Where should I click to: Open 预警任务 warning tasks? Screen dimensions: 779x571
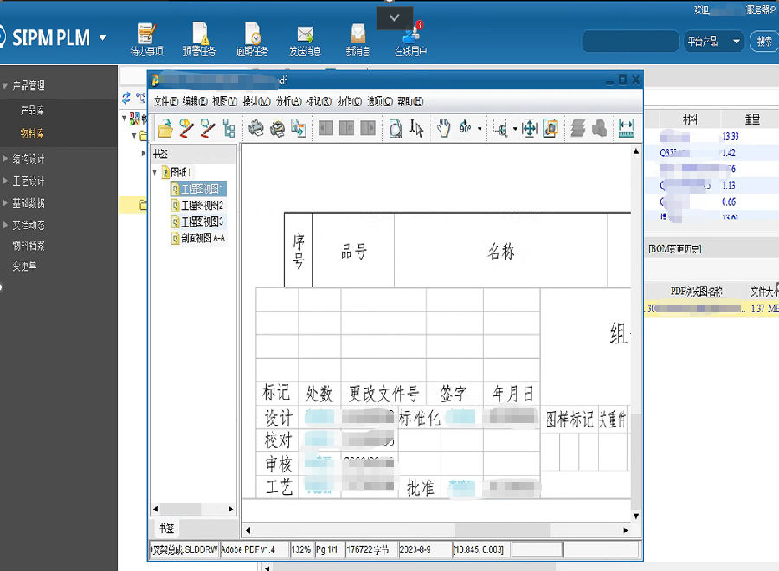199,40
